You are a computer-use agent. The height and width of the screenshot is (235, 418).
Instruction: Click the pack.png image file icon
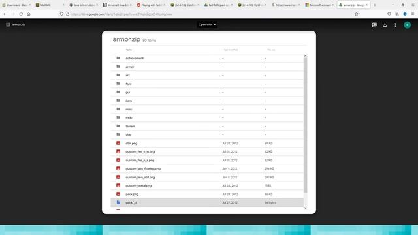tap(118, 194)
